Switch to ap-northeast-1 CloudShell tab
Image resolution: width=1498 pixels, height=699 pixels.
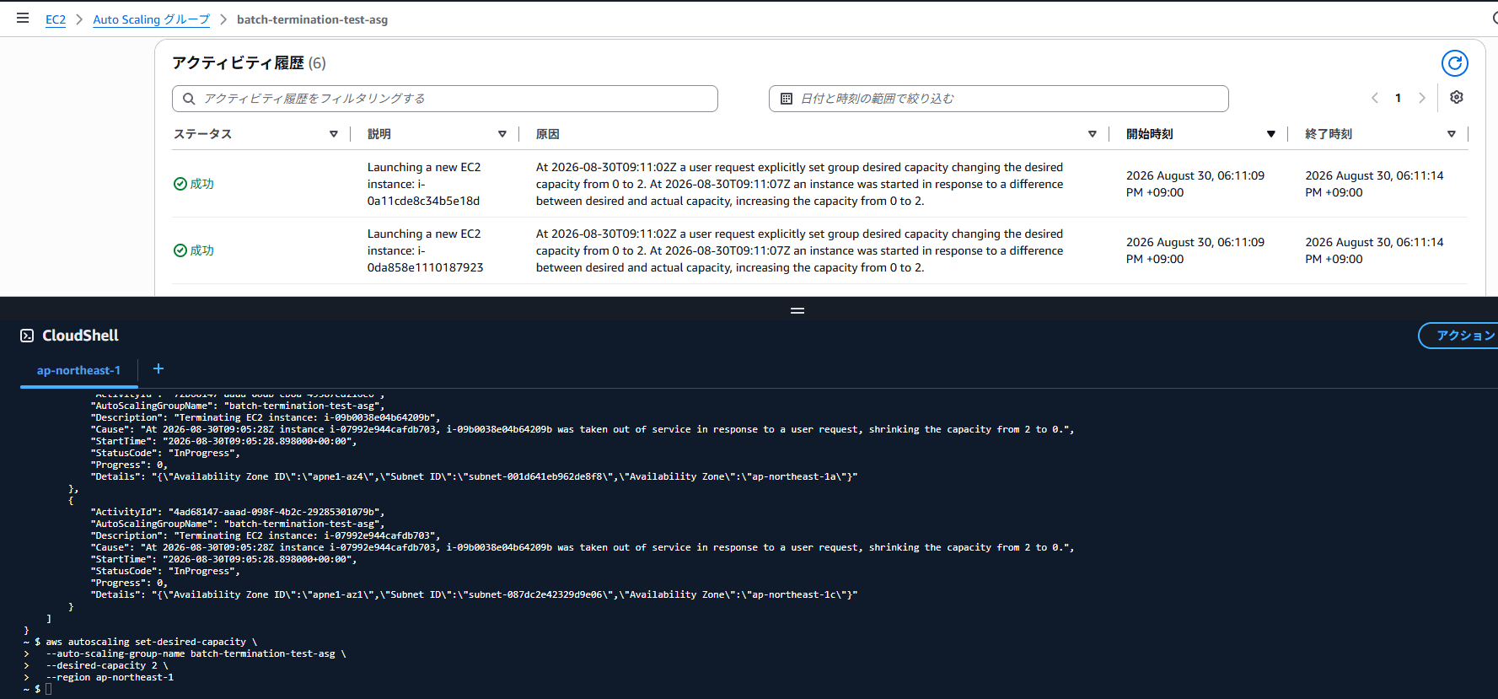coord(78,370)
